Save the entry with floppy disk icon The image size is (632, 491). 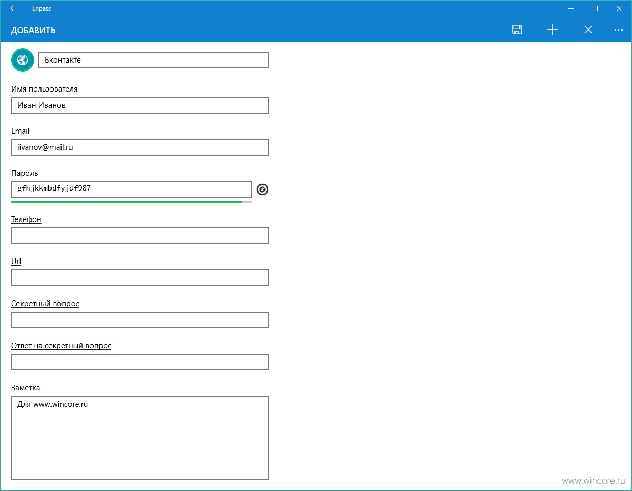tap(517, 30)
